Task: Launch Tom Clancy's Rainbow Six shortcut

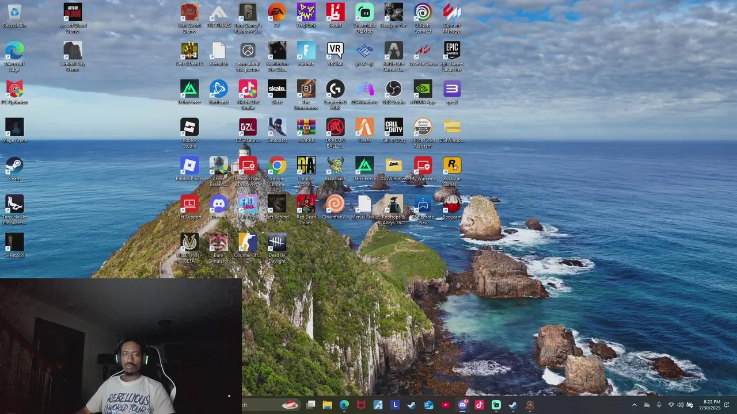Action: (248, 18)
